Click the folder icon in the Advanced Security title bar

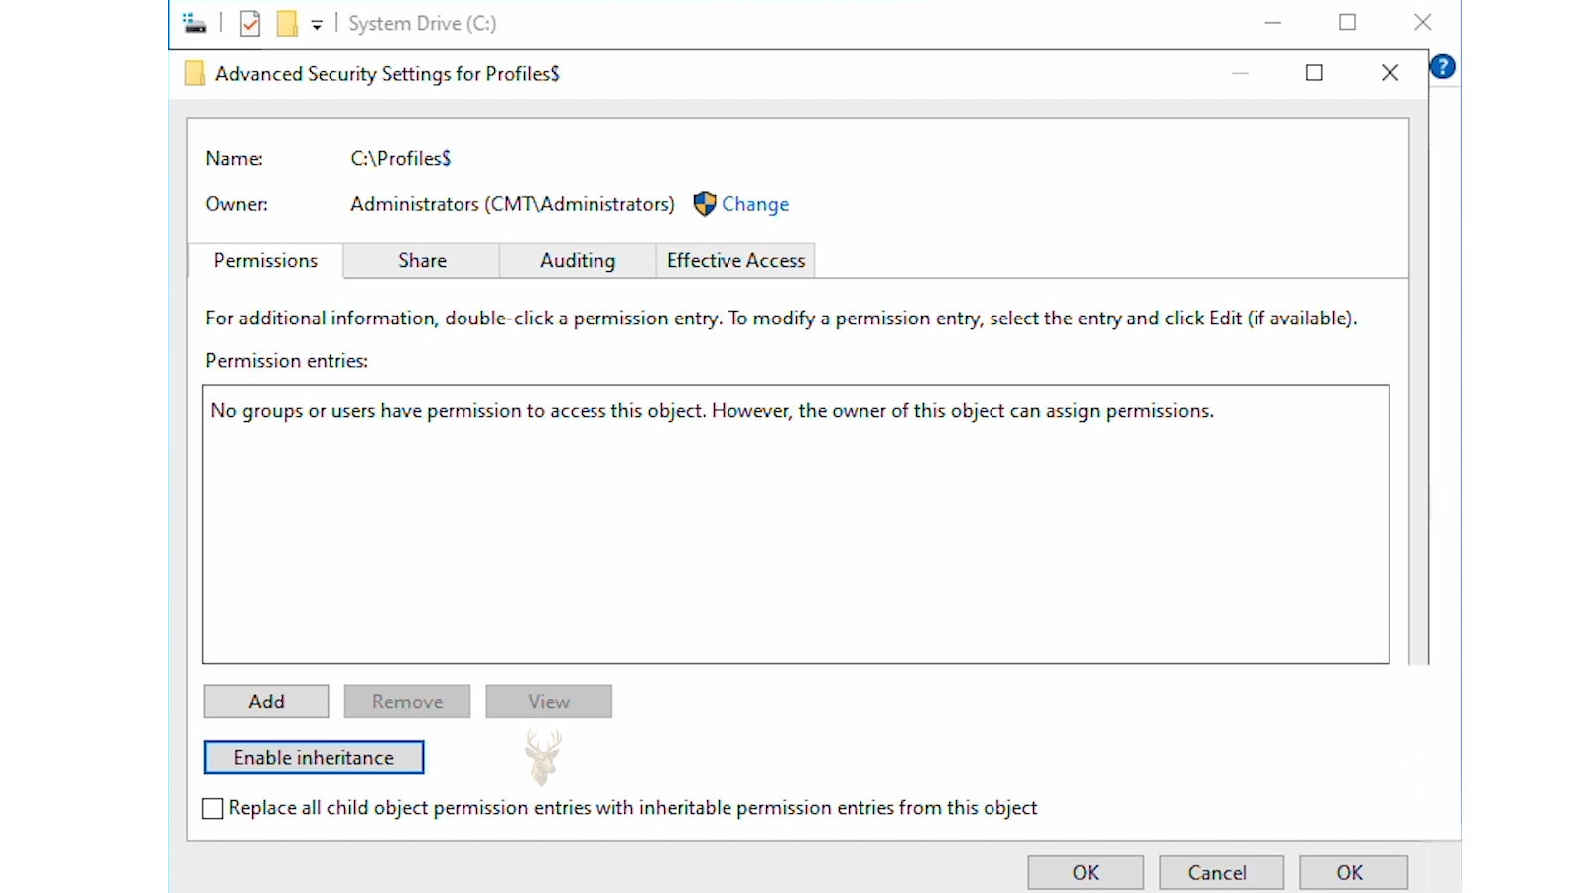point(195,73)
